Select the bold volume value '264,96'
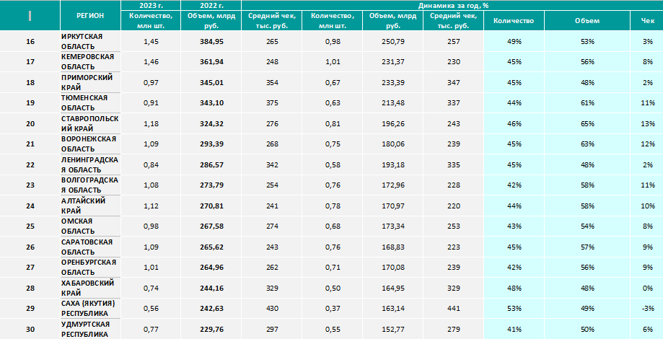This screenshot has width=663, height=339. 212,267
